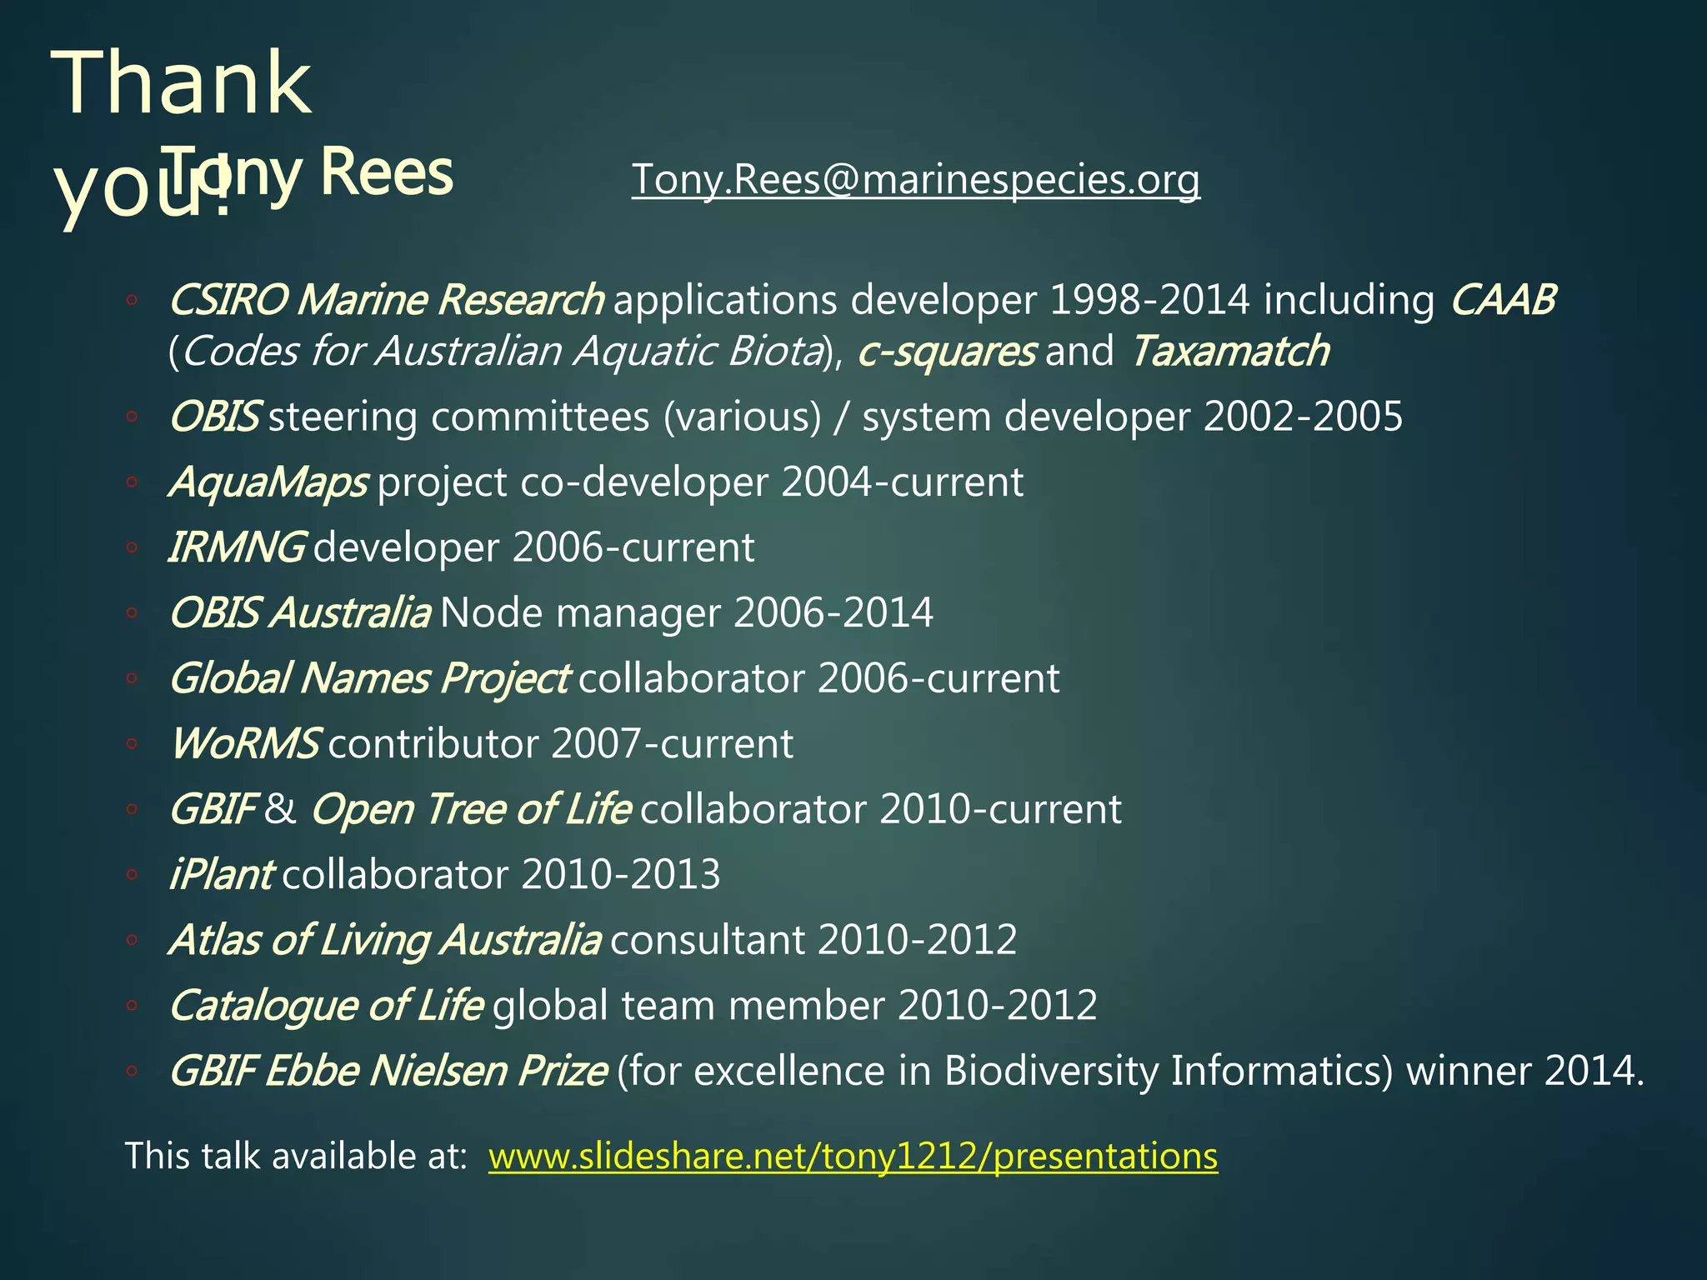
Task: Click the 'CAAB' acronym text
Action: point(1504,300)
